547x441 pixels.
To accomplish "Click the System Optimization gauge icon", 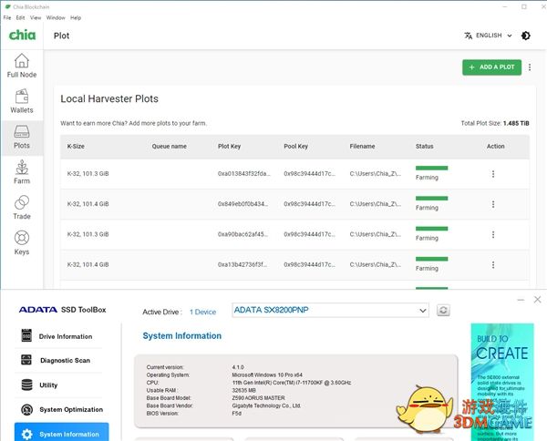I will click(26, 410).
